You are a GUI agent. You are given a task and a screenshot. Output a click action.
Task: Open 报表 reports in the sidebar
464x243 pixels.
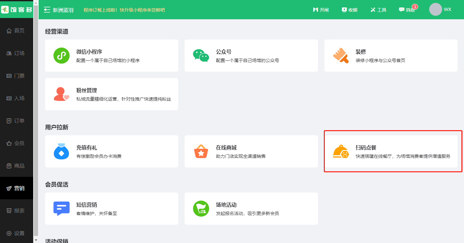[x=16, y=211]
